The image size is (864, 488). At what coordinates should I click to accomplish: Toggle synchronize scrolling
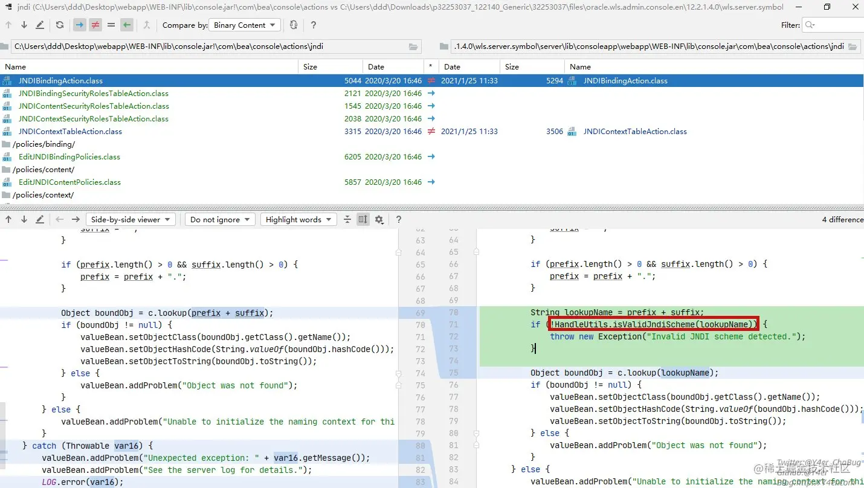pos(363,220)
